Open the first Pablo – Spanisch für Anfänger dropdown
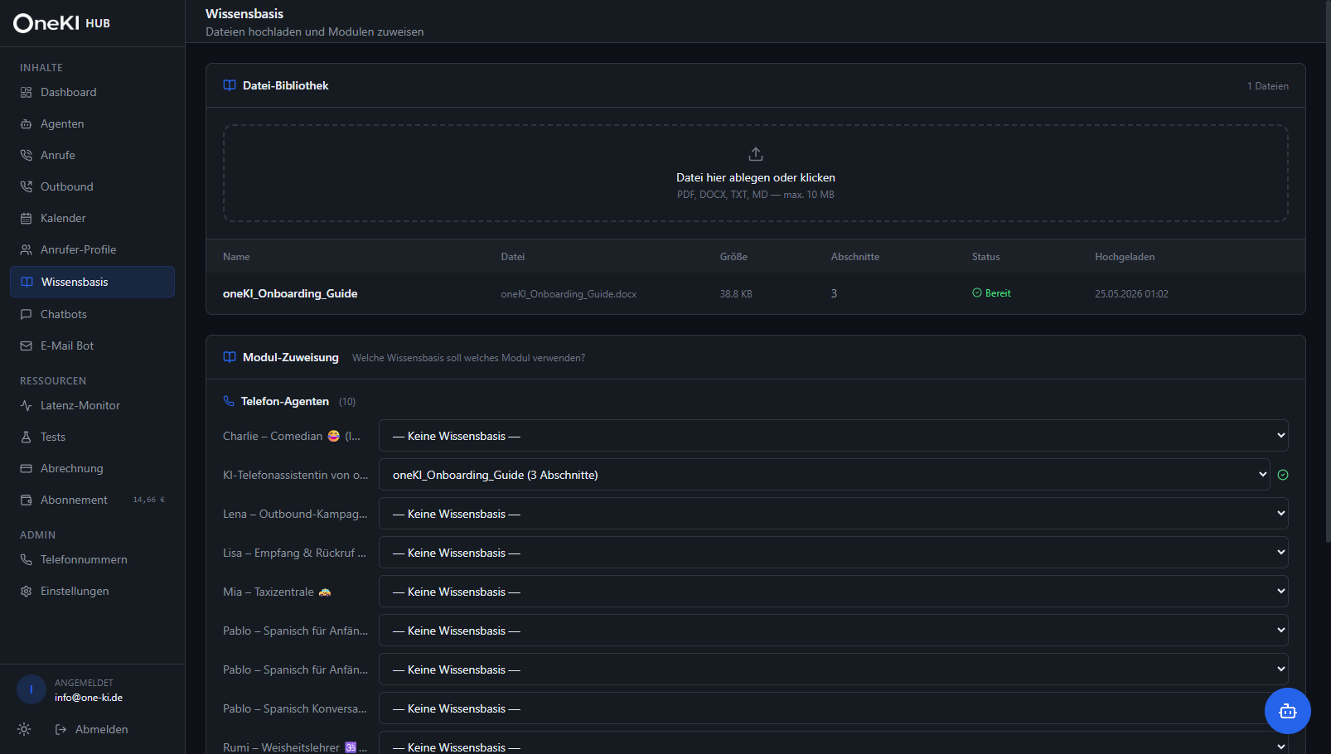 coord(834,631)
